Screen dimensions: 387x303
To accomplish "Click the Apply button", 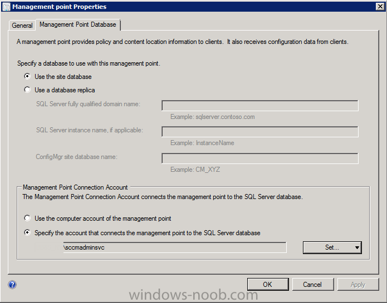I will click(358, 285).
